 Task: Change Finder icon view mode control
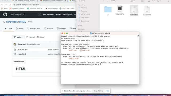[x=133, y=1]
